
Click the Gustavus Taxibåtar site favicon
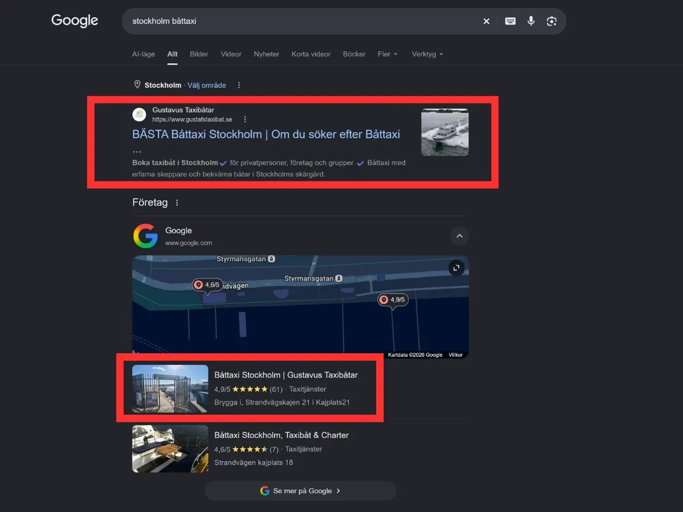[139, 115]
